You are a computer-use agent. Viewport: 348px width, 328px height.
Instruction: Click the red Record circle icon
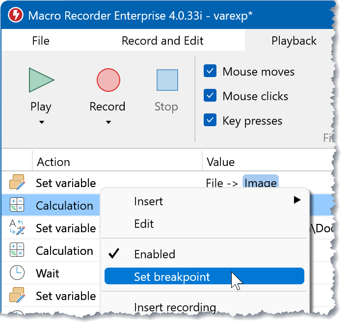point(108,80)
